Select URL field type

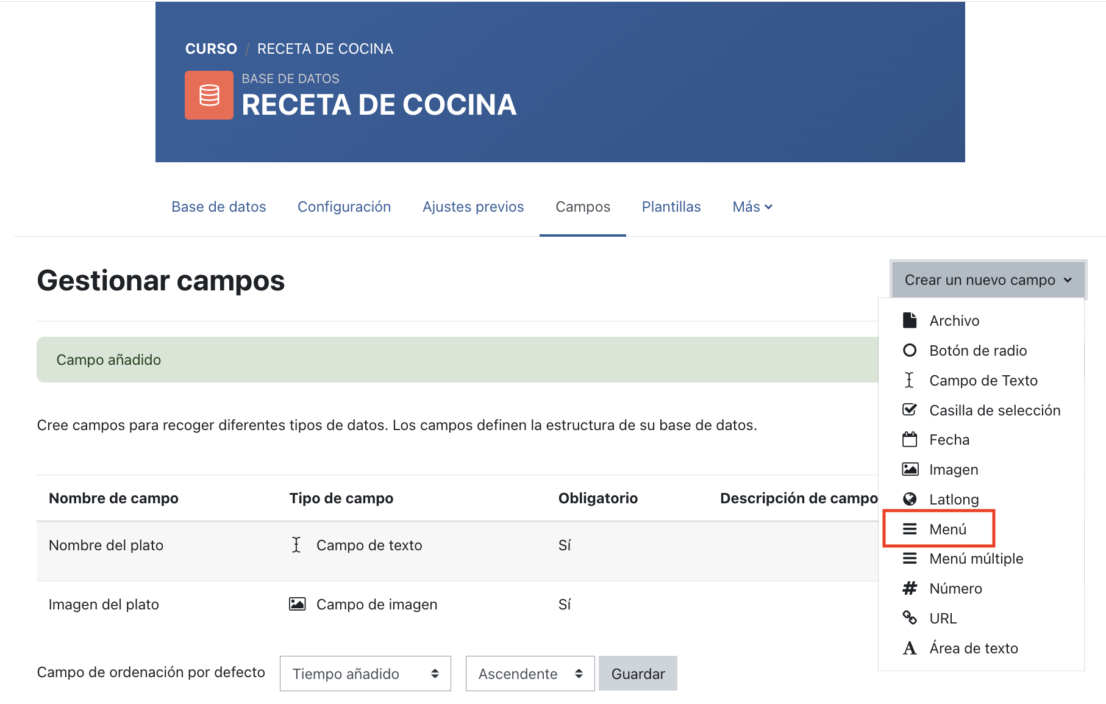pyautogui.click(x=981, y=618)
